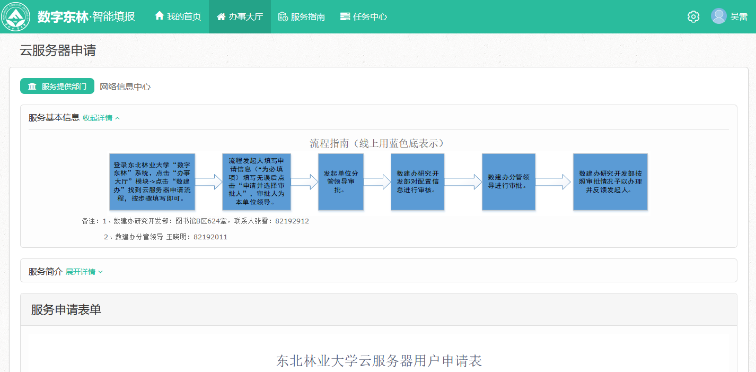Click the 服务指南 document icon
This screenshot has height=372, width=756.
[283, 16]
